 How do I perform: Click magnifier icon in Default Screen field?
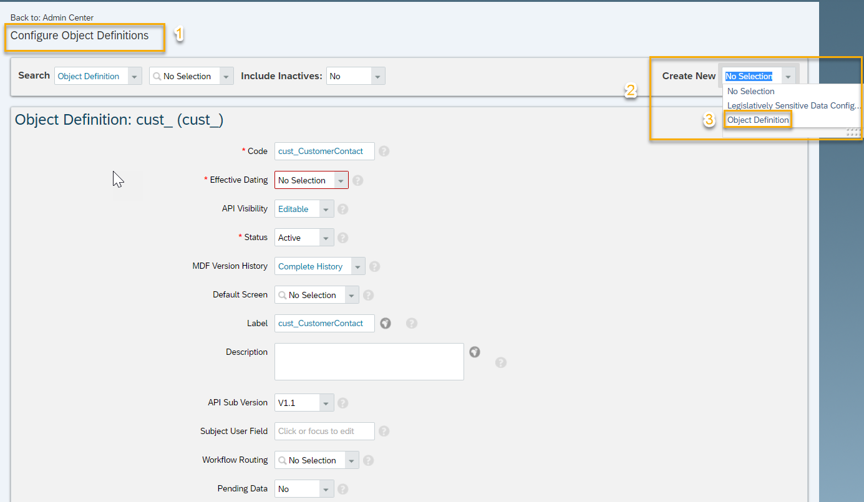pyautogui.click(x=283, y=295)
